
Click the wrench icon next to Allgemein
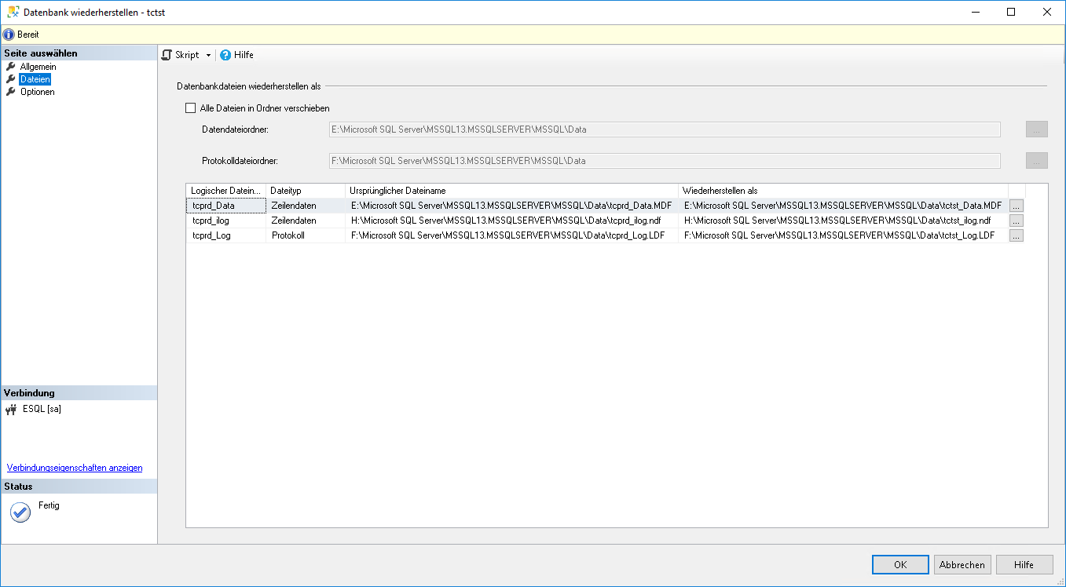point(11,67)
